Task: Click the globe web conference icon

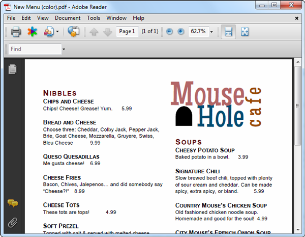Action: tap(73, 32)
